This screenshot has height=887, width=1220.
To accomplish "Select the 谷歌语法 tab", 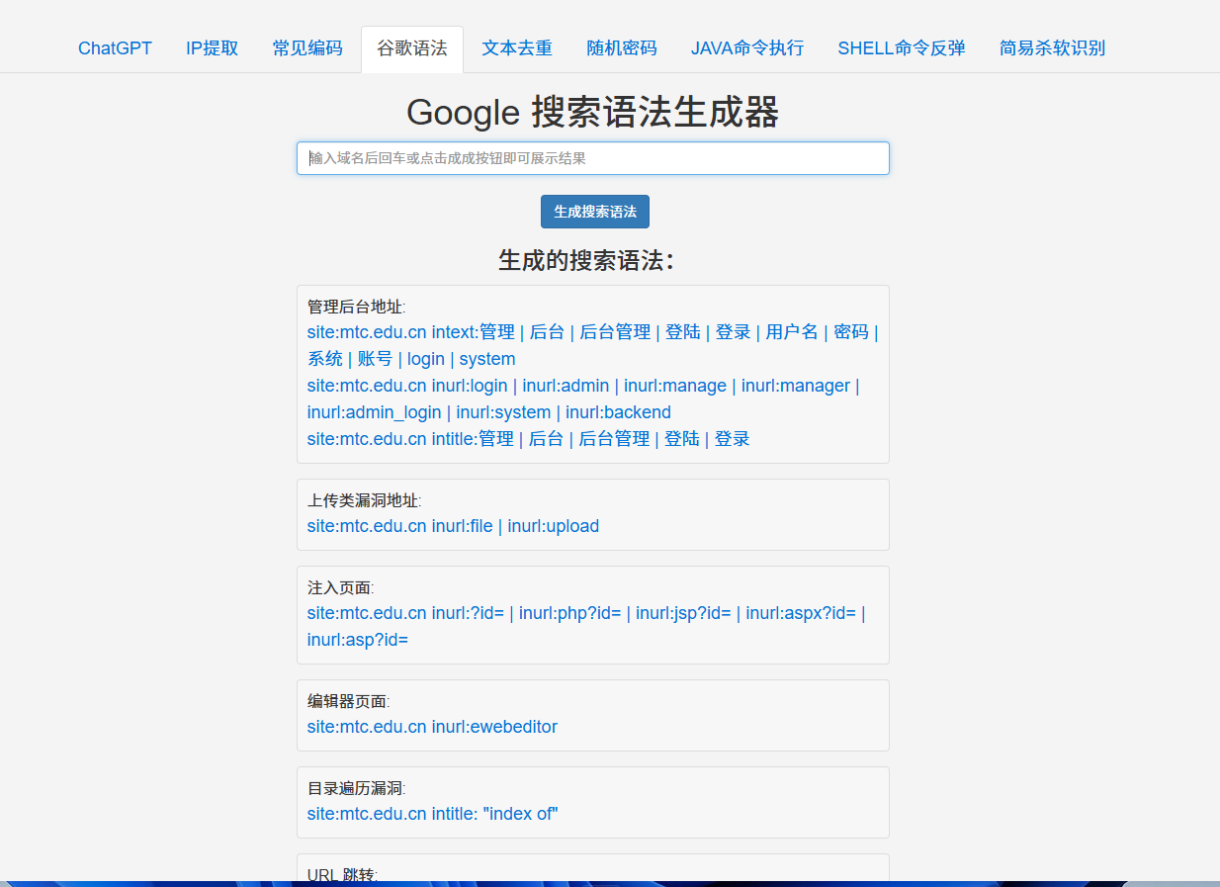I will 412,48.
